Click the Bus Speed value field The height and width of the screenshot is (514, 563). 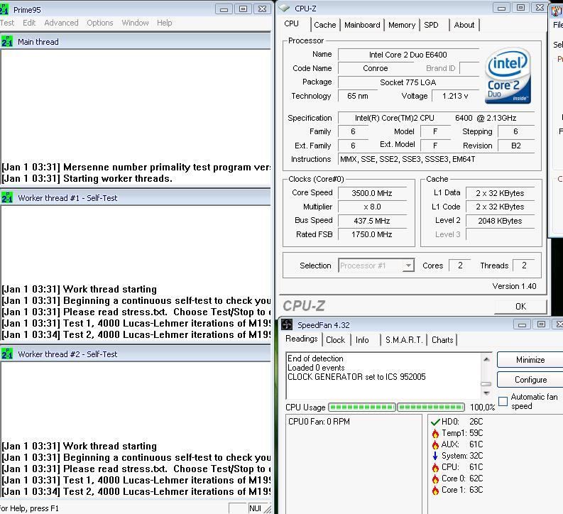[x=372, y=221]
